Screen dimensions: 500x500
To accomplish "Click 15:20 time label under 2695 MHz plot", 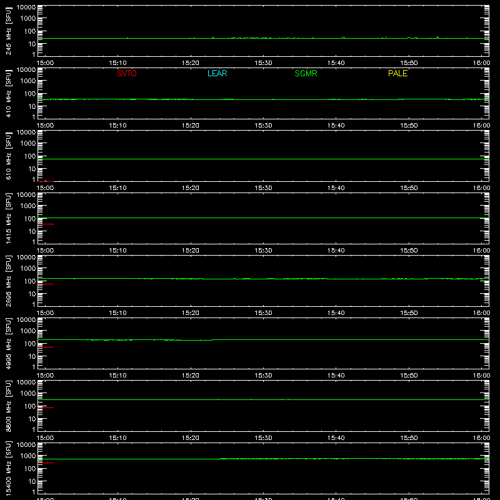I will pyautogui.click(x=191, y=313).
